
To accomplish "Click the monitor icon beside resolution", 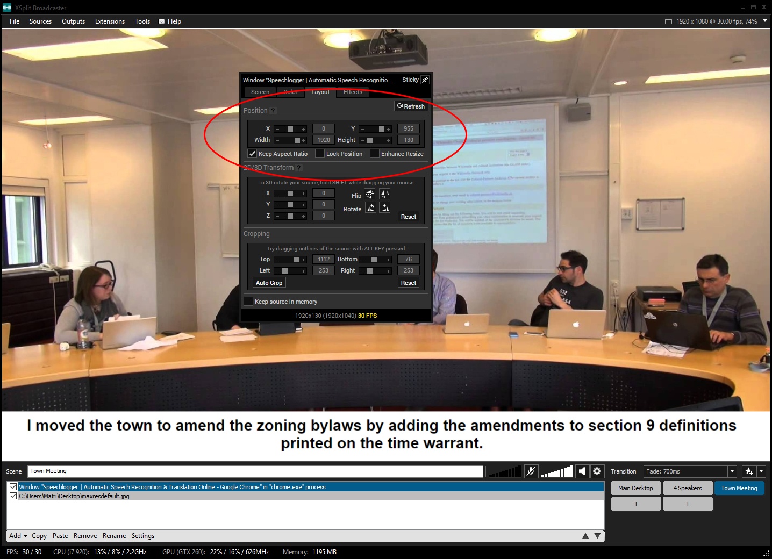I will 668,21.
